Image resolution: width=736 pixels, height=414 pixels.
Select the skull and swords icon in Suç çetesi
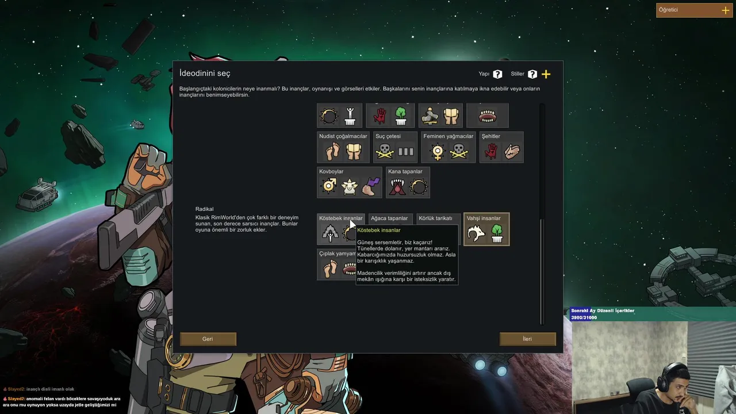click(385, 152)
